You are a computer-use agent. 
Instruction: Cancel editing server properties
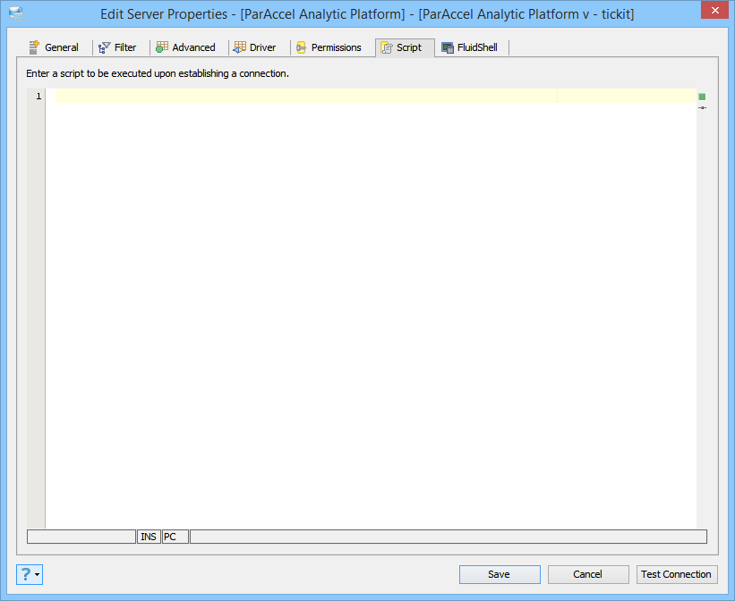pos(588,574)
